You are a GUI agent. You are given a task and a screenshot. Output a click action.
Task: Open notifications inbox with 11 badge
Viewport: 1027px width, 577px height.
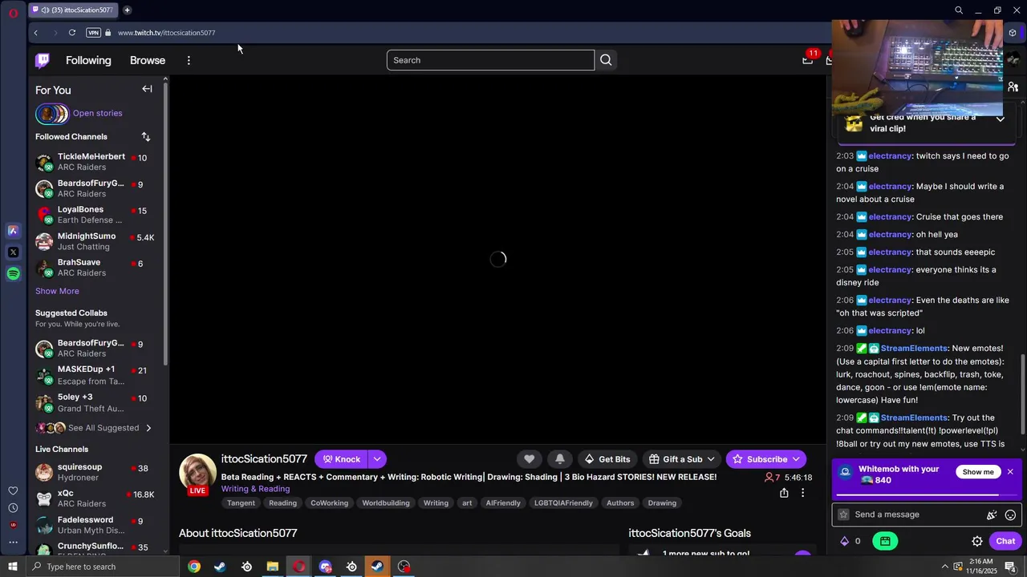coord(808,59)
